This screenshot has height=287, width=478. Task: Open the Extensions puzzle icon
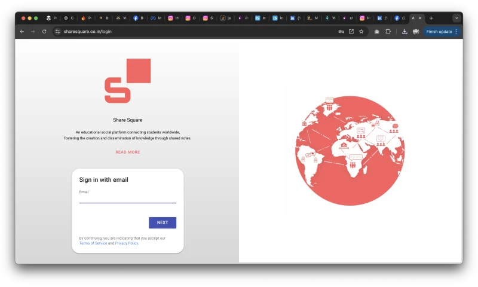(x=388, y=31)
